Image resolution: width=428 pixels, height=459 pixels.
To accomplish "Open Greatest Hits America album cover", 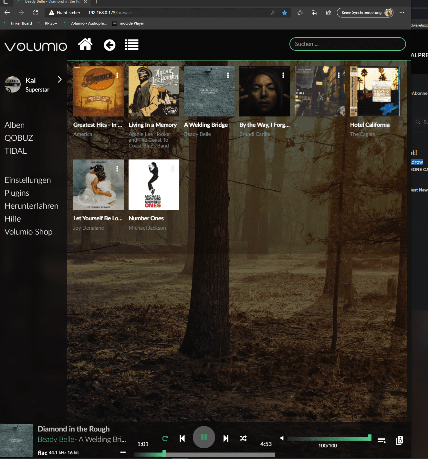I will [x=99, y=91].
